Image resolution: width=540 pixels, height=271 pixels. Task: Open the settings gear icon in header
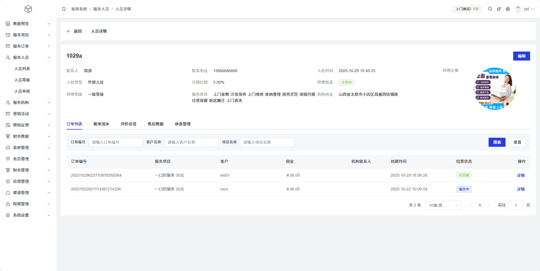click(x=508, y=9)
